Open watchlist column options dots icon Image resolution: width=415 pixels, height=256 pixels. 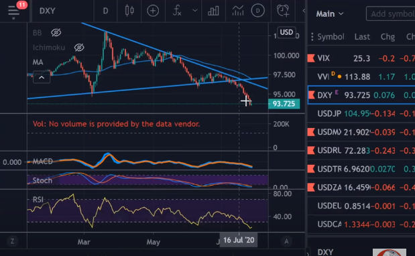pos(312,37)
